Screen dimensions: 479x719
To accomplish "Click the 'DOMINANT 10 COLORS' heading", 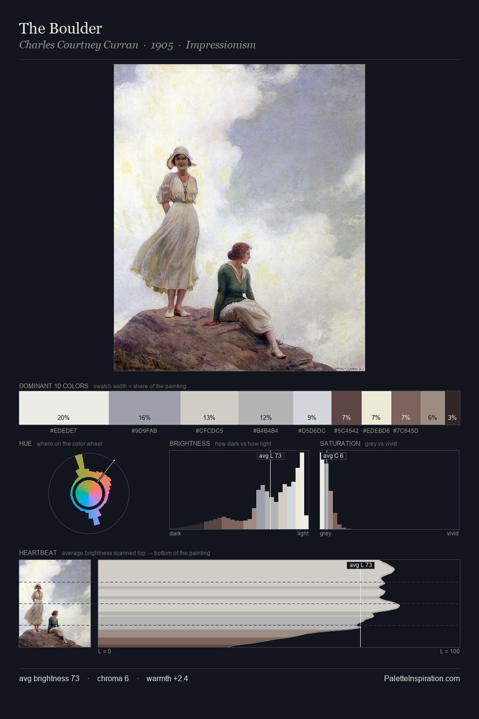I will [54, 386].
